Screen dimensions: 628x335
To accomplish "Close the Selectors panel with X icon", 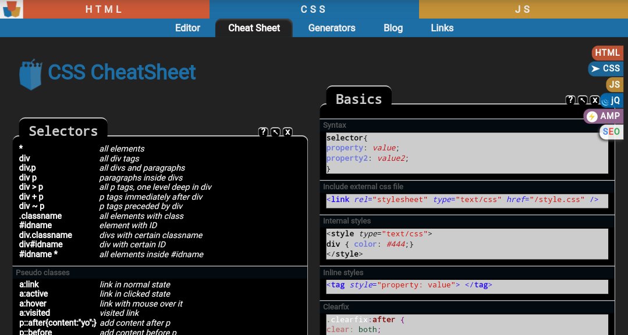I will 288,132.
